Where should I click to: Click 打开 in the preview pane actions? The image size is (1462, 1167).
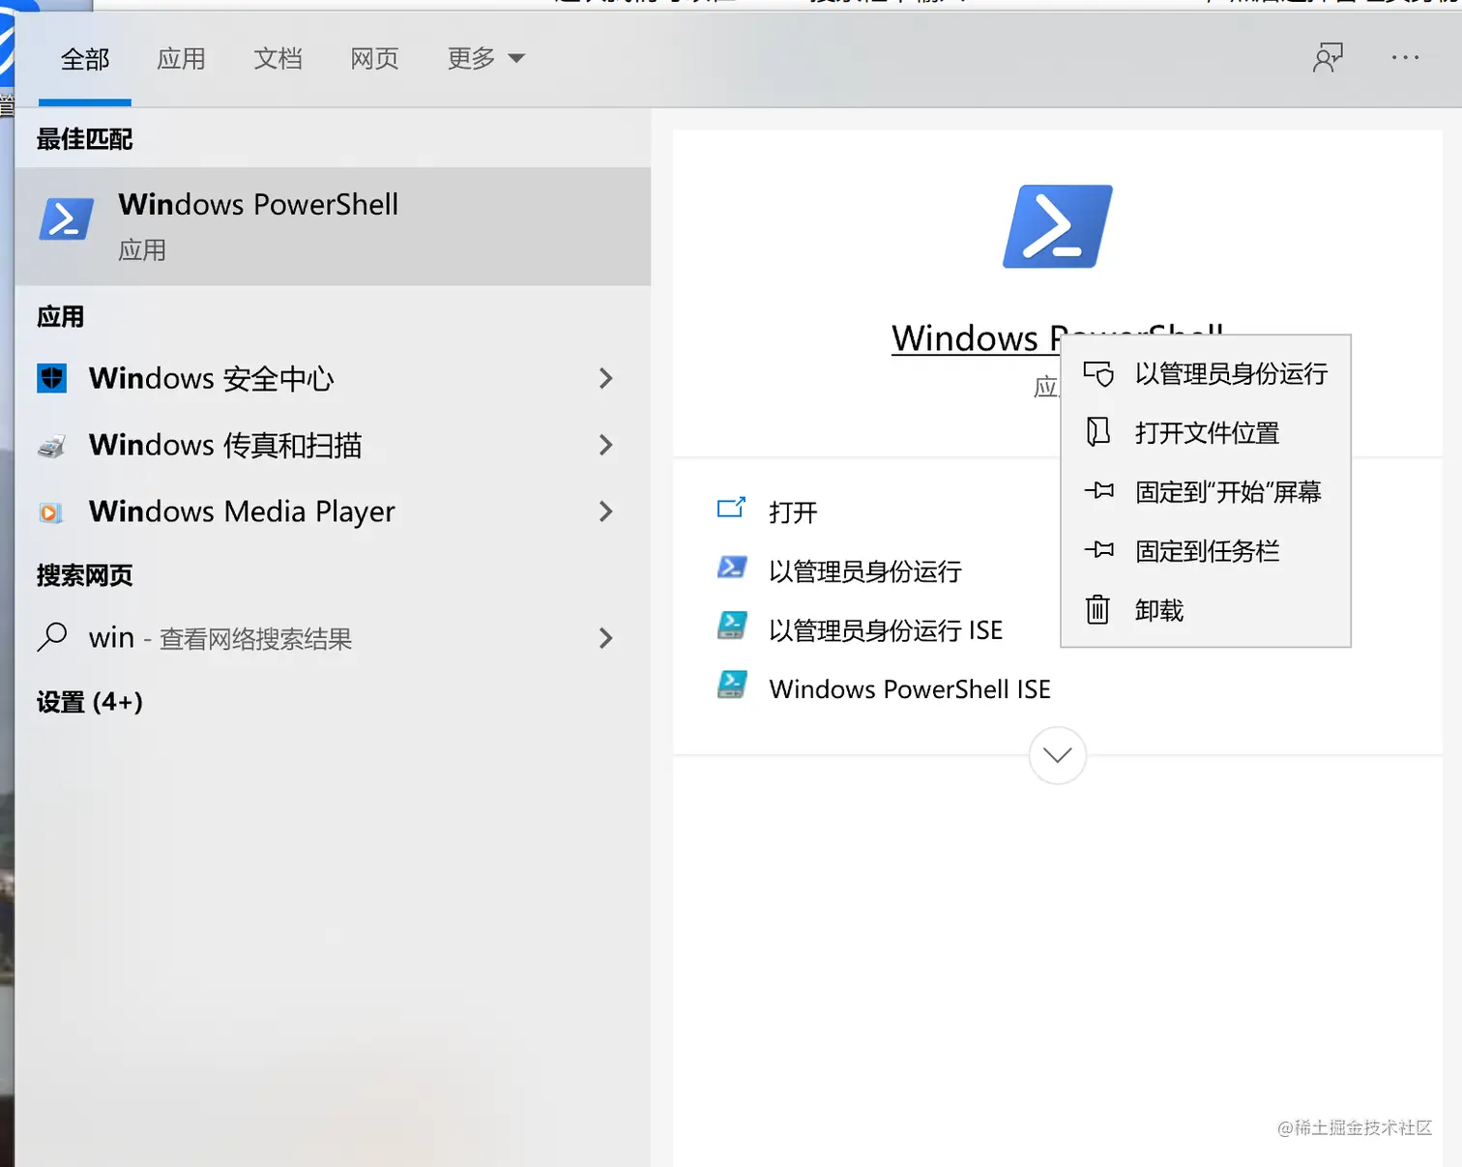pyautogui.click(x=793, y=512)
